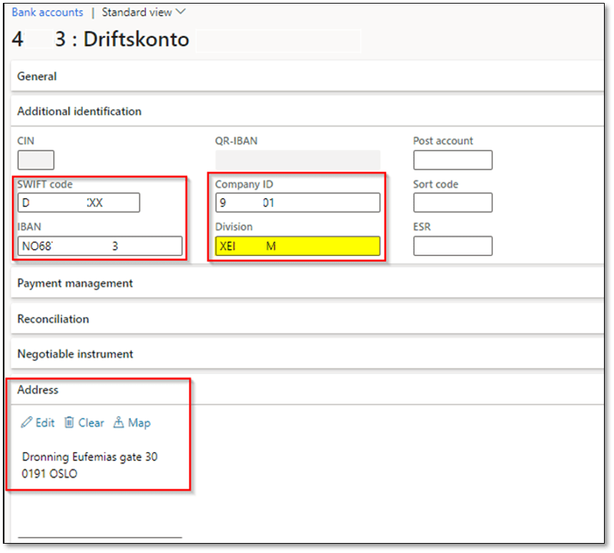Click the yellow highlighted Division field
Screen dimensions: 614x553
tap(297, 247)
